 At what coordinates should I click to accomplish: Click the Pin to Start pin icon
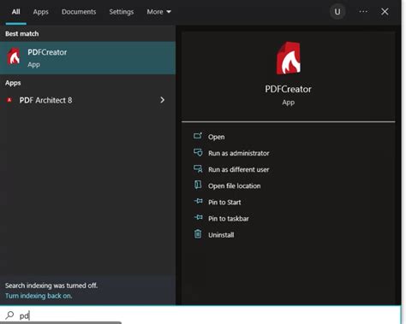tap(198, 201)
